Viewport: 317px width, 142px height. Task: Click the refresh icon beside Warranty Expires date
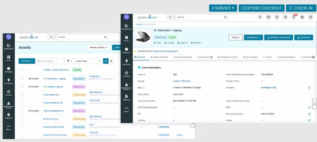(309, 114)
